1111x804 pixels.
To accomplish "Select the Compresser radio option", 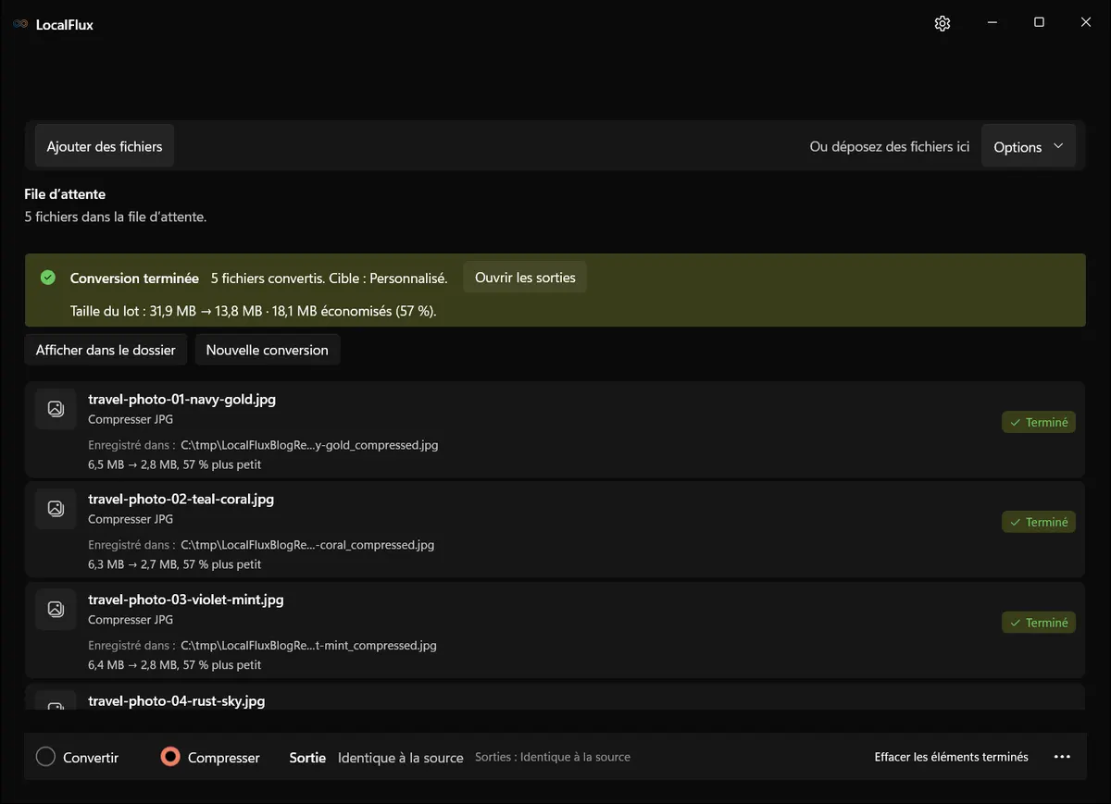I will pyautogui.click(x=210, y=757).
